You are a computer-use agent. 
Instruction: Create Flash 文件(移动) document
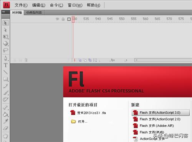[149, 132]
